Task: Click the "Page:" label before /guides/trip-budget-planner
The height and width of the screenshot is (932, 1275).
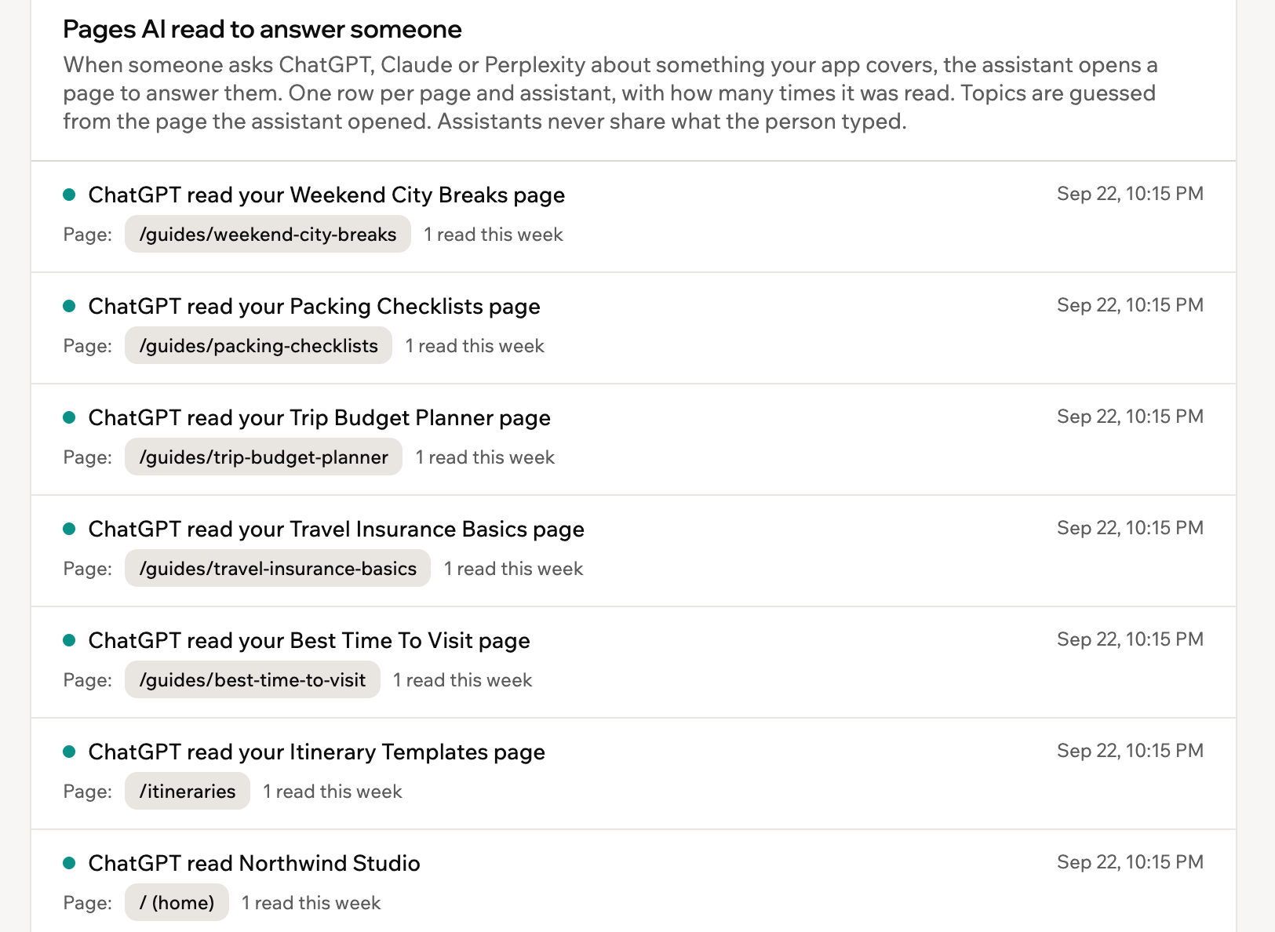Action: tap(88, 457)
